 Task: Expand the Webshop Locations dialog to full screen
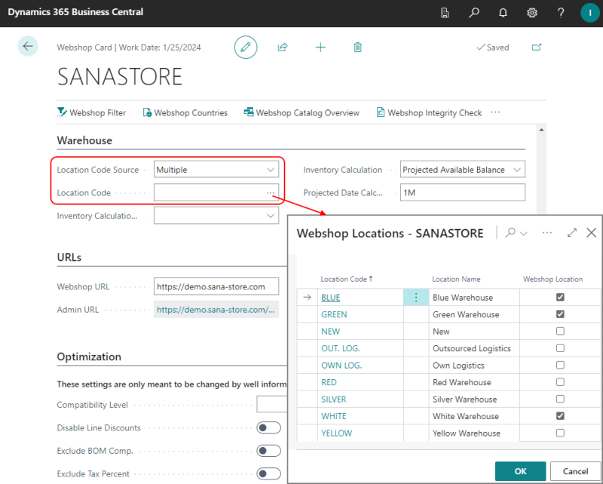[572, 233]
